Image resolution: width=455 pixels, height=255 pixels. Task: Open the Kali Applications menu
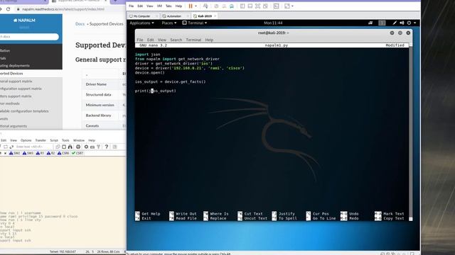pos(141,23)
